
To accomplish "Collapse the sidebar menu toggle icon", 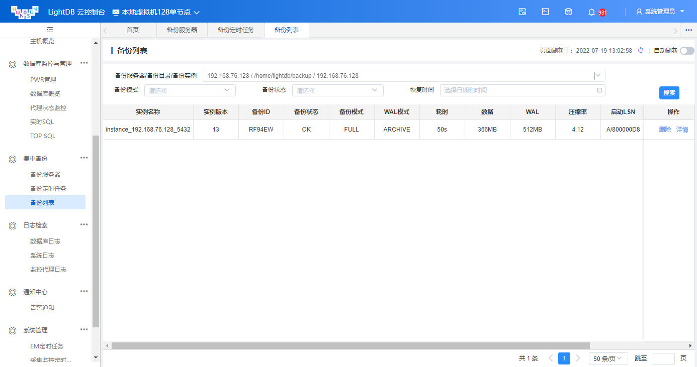I will 50,30.
